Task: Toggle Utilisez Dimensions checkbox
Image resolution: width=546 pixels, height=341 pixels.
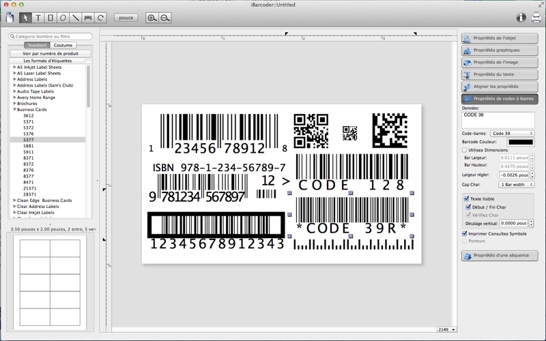Action: (x=464, y=150)
